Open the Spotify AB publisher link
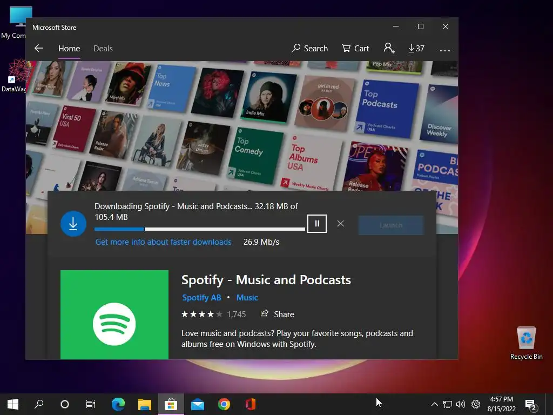This screenshot has width=553, height=415. coord(201,298)
